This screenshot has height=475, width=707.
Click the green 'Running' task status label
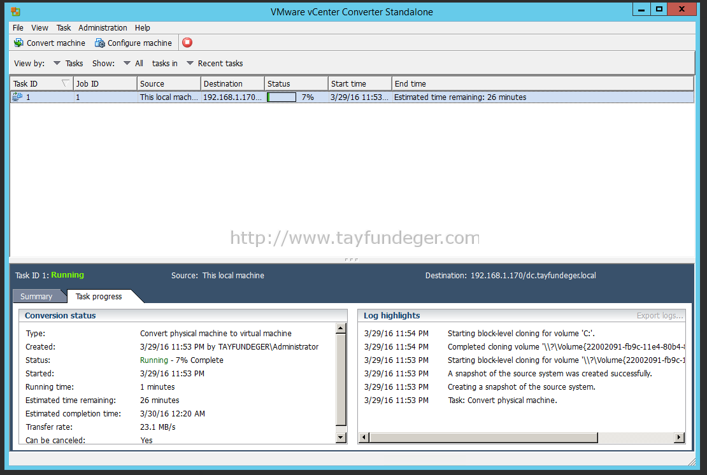(x=67, y=275)
